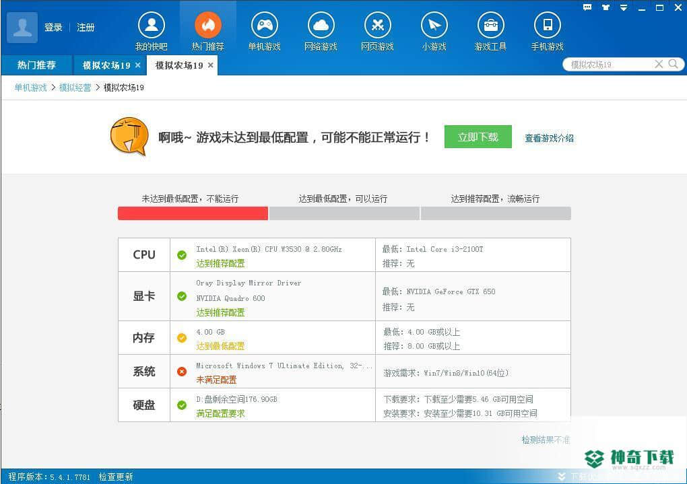Click the 程序版本: 5.4.1.7781 status text
Screen dimensions: 687x484
[x=49, y=477]
